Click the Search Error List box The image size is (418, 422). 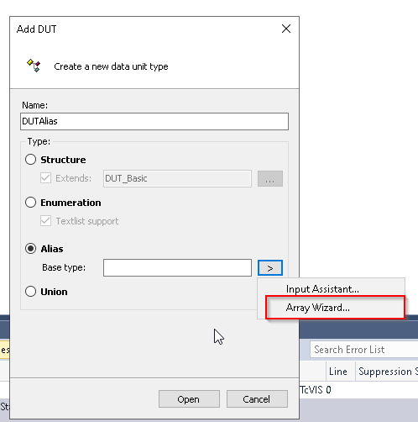363,350
